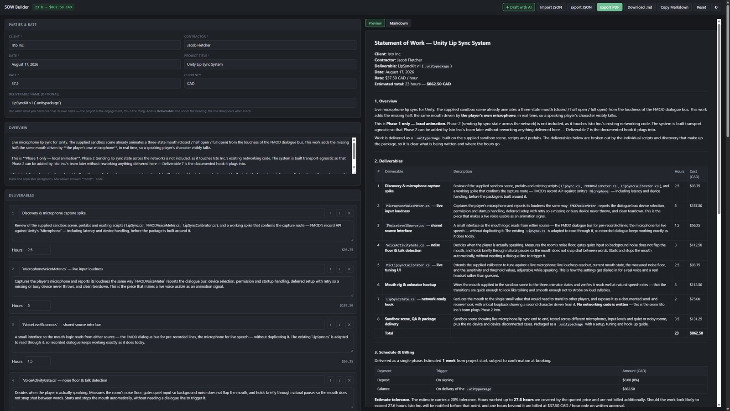Move VoiceActivityGate.cs deliverable up

coord(330,380)
